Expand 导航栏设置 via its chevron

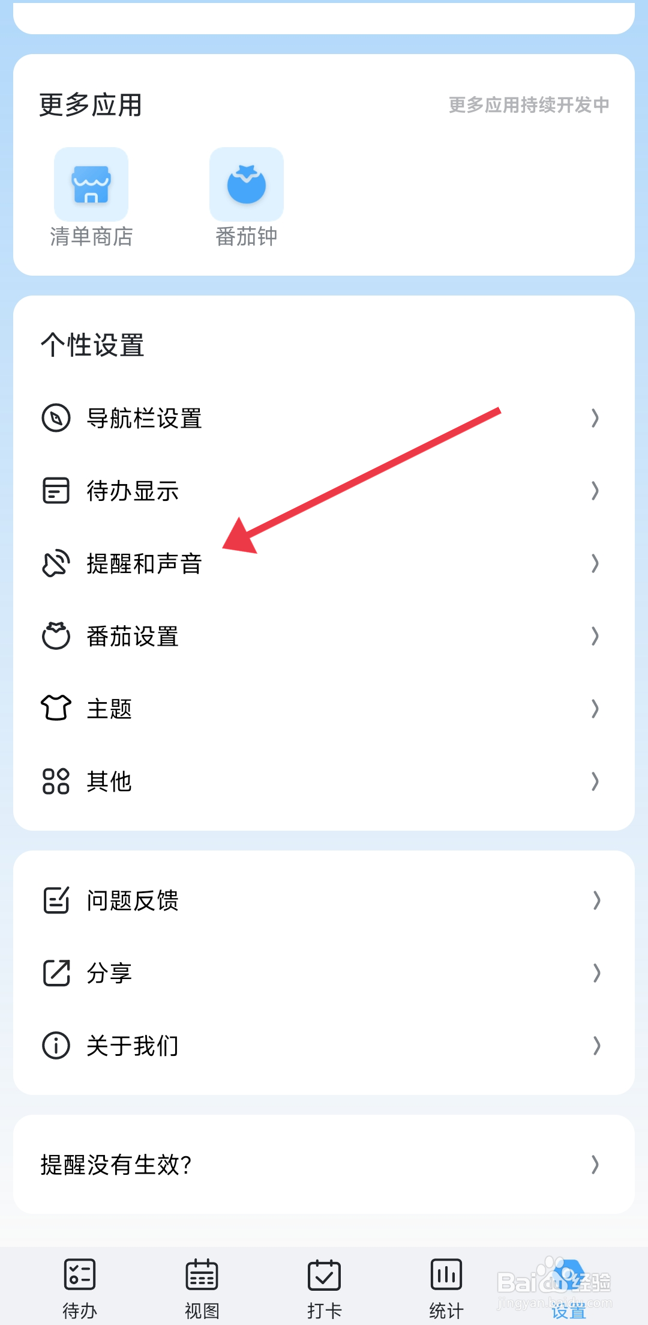595,418
